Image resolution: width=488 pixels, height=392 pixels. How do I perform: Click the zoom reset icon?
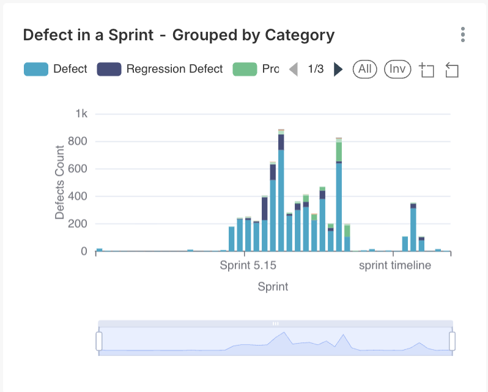(451, 70)
